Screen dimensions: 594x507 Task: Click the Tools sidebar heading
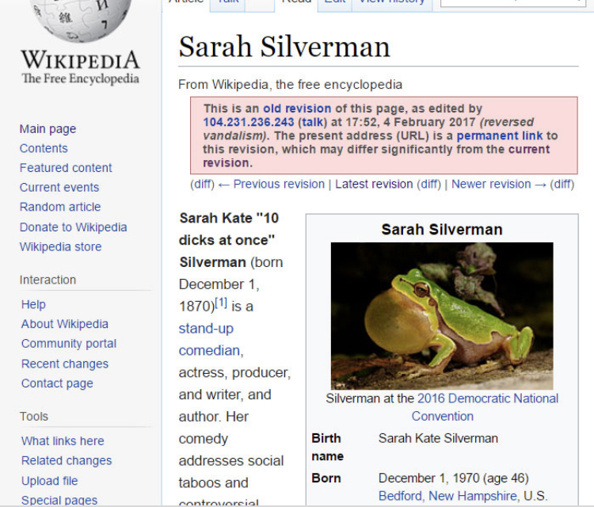[34, 417]
